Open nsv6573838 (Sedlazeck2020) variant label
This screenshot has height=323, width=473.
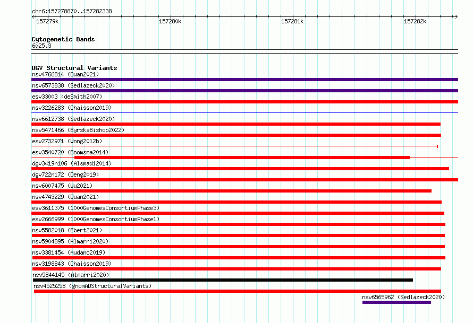pyautogui.click(x=73, y=85)
